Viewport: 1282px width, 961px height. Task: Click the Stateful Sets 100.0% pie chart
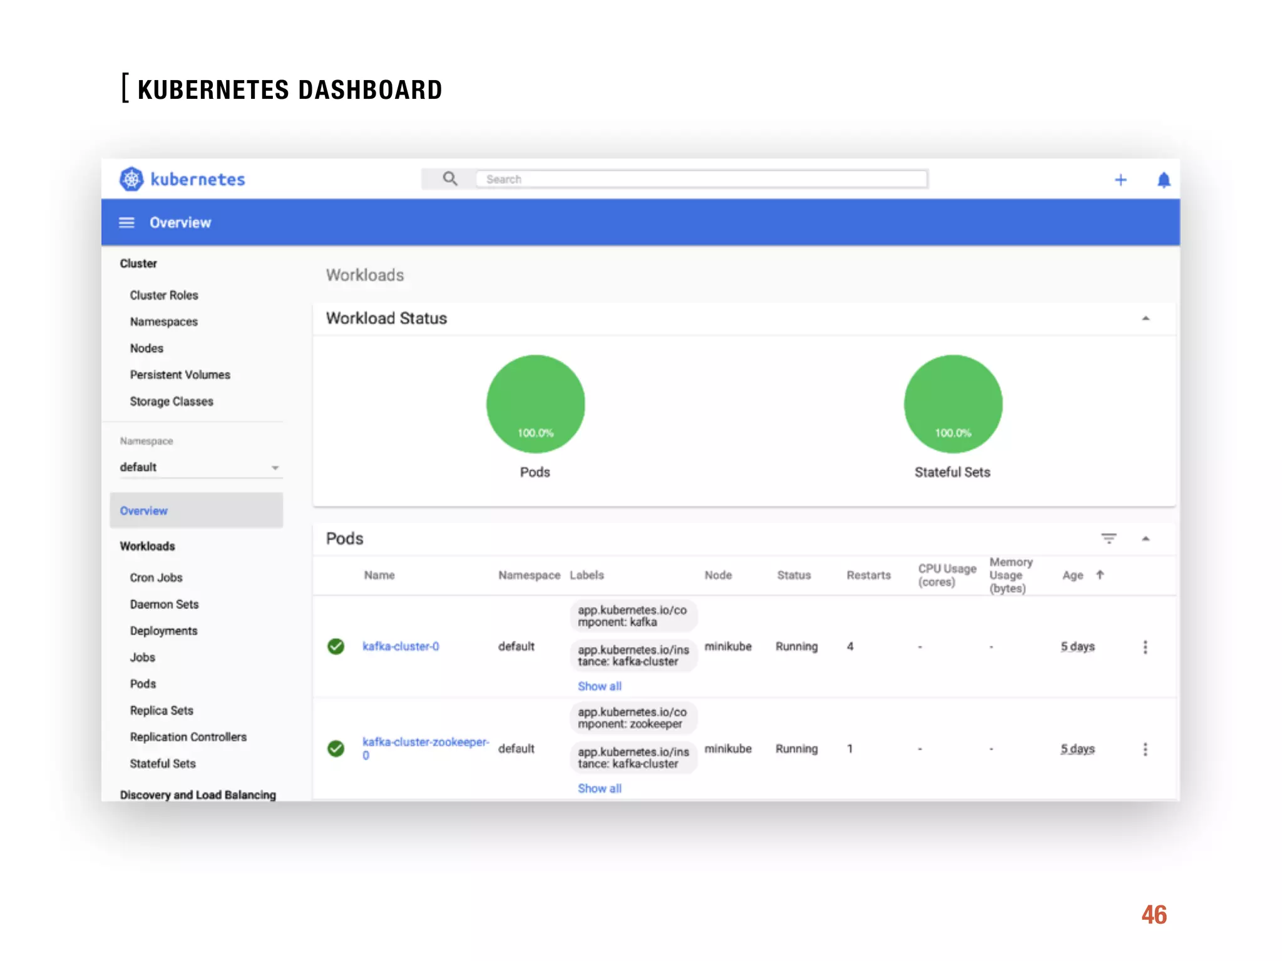tap(953, 404)
